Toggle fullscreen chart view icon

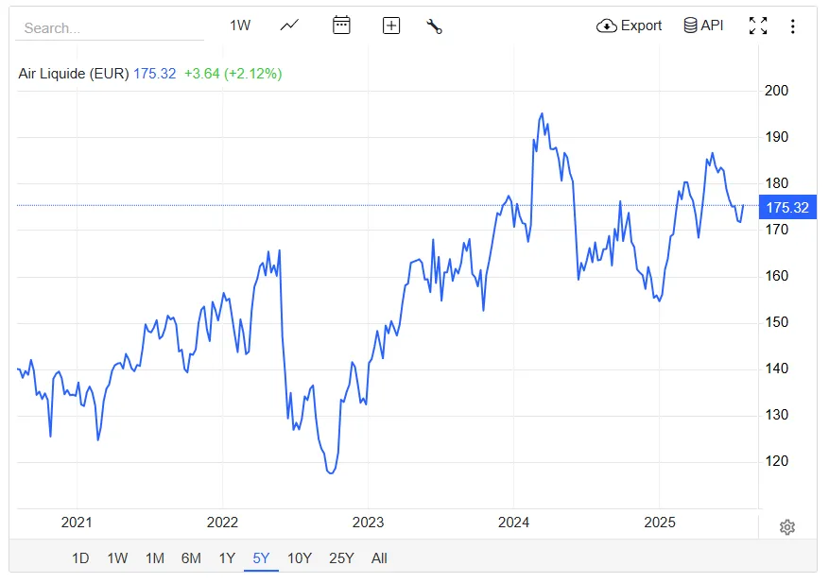tap(757, 26)
